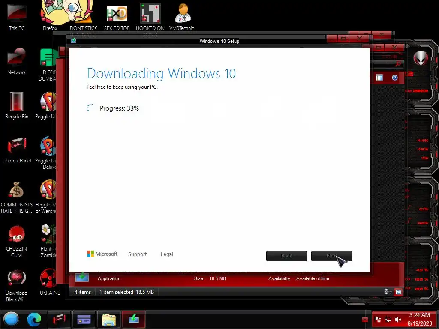
Task: Select Download Black Ali... shortcut
Action: tap(17, 285)
